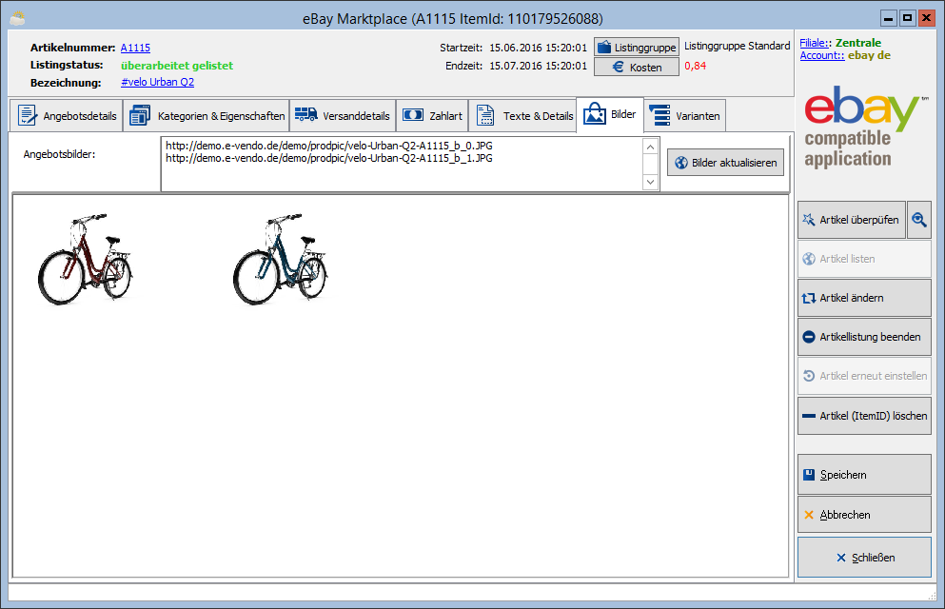
Task: Close window with the red X button
Action: click(x=926, y=19)
